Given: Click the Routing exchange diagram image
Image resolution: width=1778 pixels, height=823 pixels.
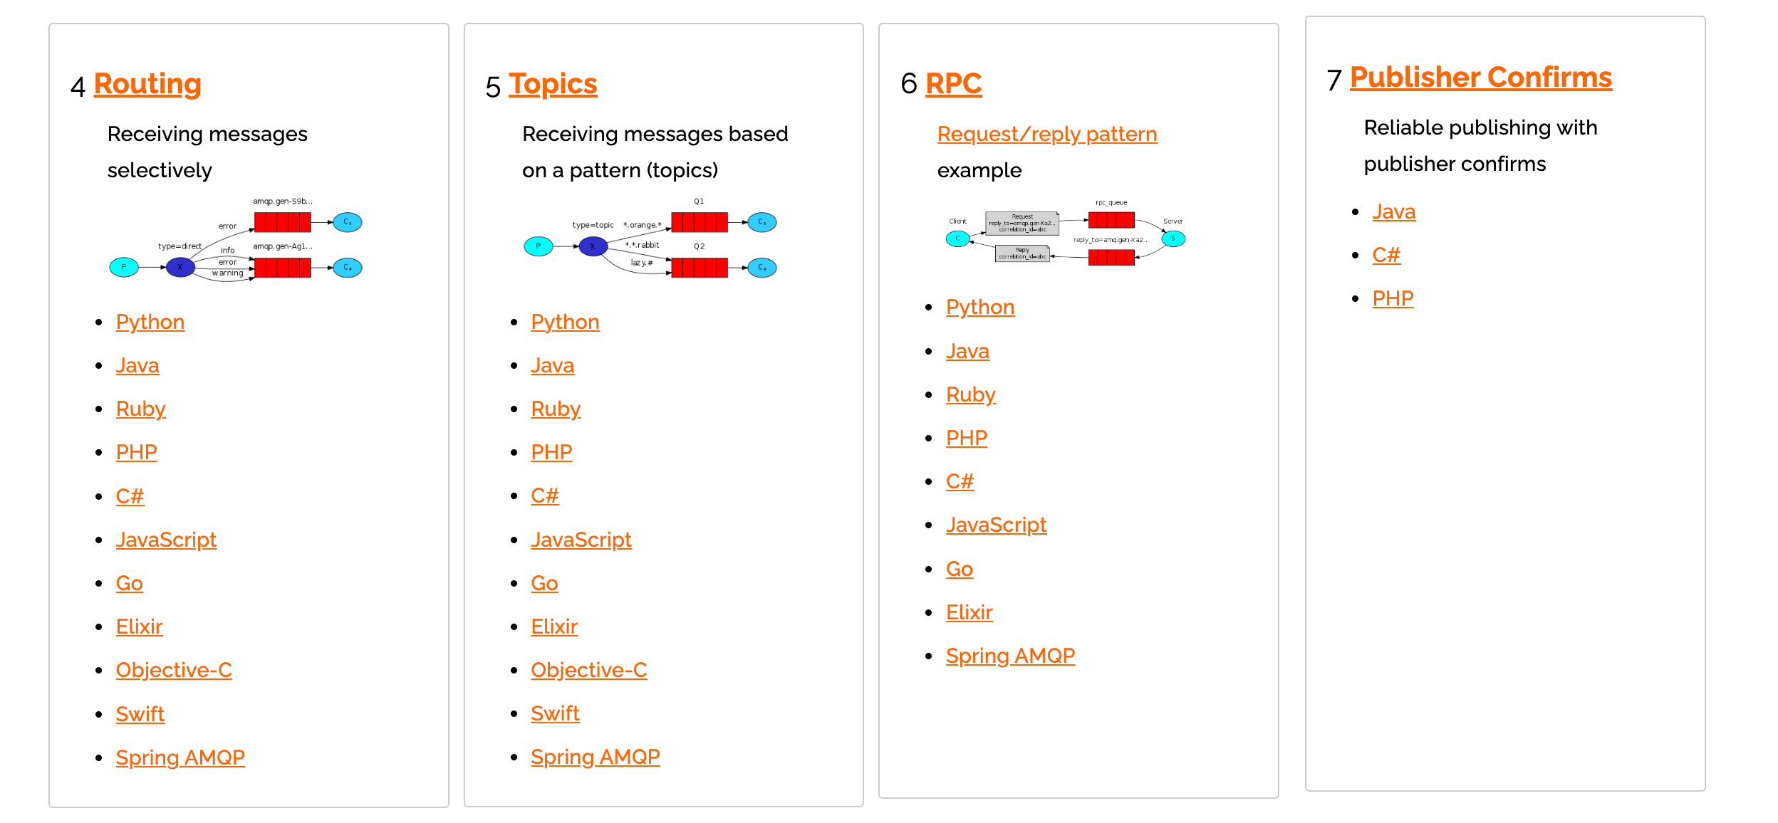Looking at the screenshot, I should click(x=236, y=241).
